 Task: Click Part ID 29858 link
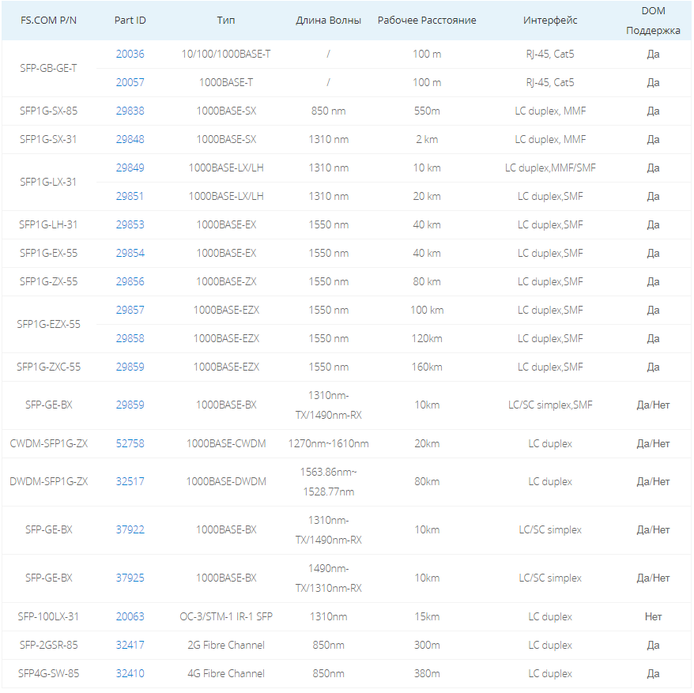point(130,338)
